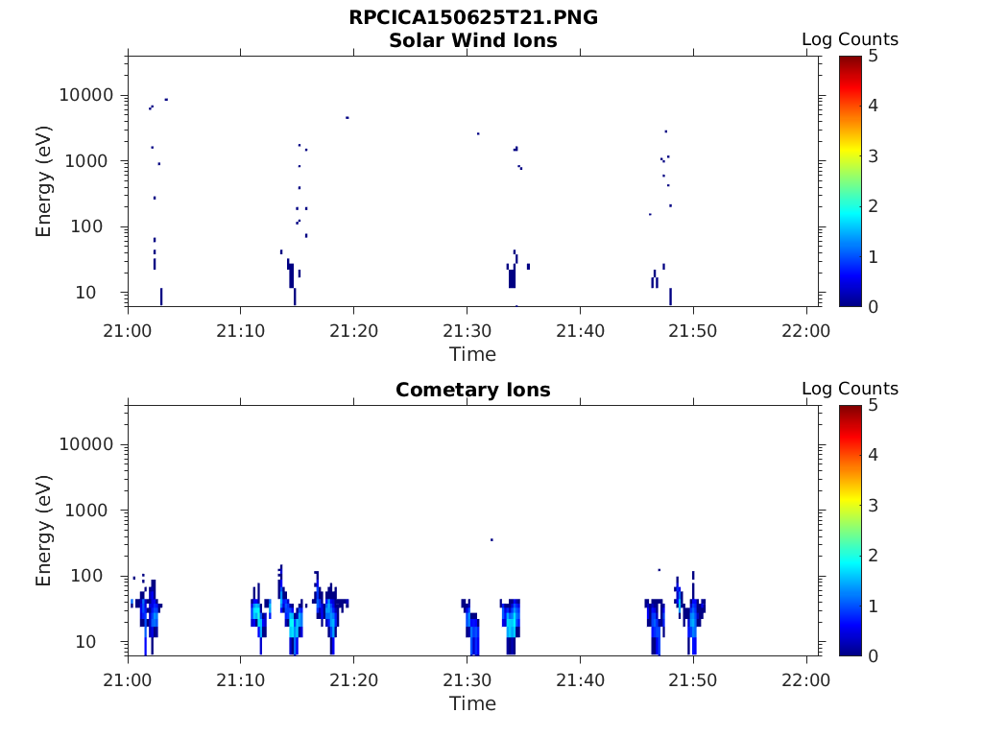Click the 2 tick on the top colorbar

click(x=873, y=206)
